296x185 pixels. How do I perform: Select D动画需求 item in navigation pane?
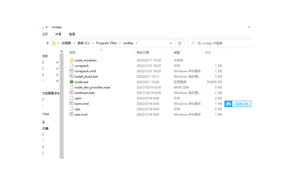[51, 93]
